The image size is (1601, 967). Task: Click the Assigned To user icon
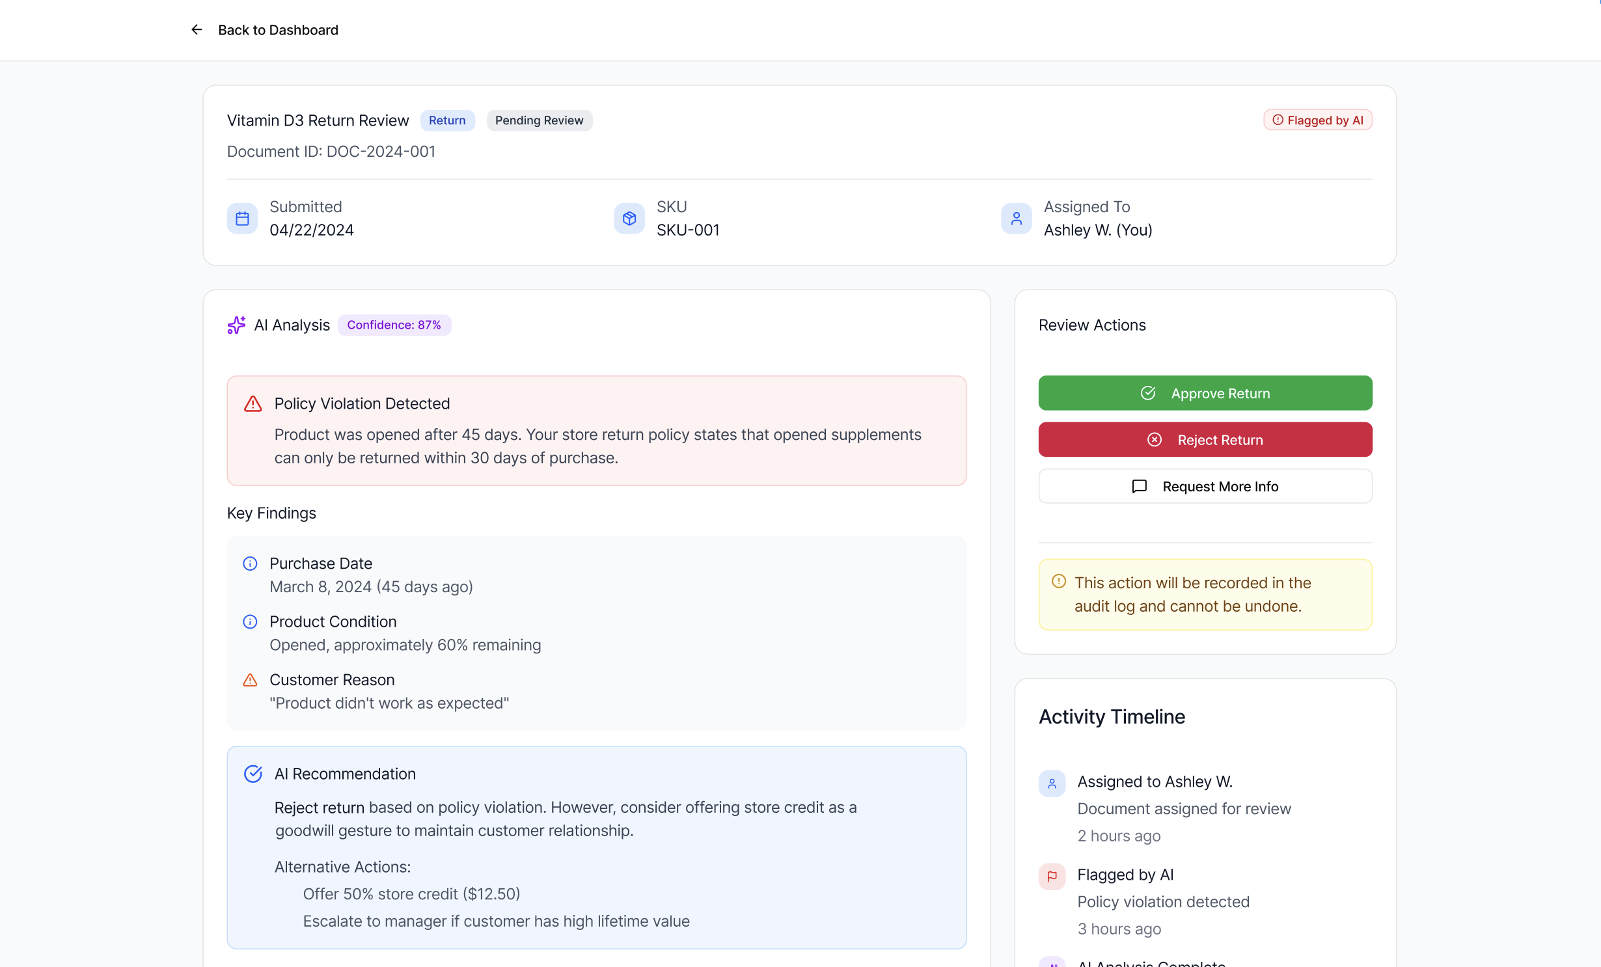[x=1016, y=219]
